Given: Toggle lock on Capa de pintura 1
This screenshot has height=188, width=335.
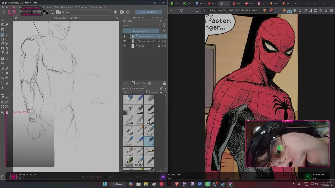Looking at the screenshot, I should [158, 41].
